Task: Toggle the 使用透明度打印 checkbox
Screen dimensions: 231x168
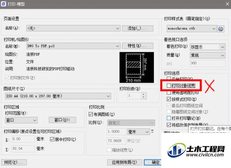Action: click(169, 92)
